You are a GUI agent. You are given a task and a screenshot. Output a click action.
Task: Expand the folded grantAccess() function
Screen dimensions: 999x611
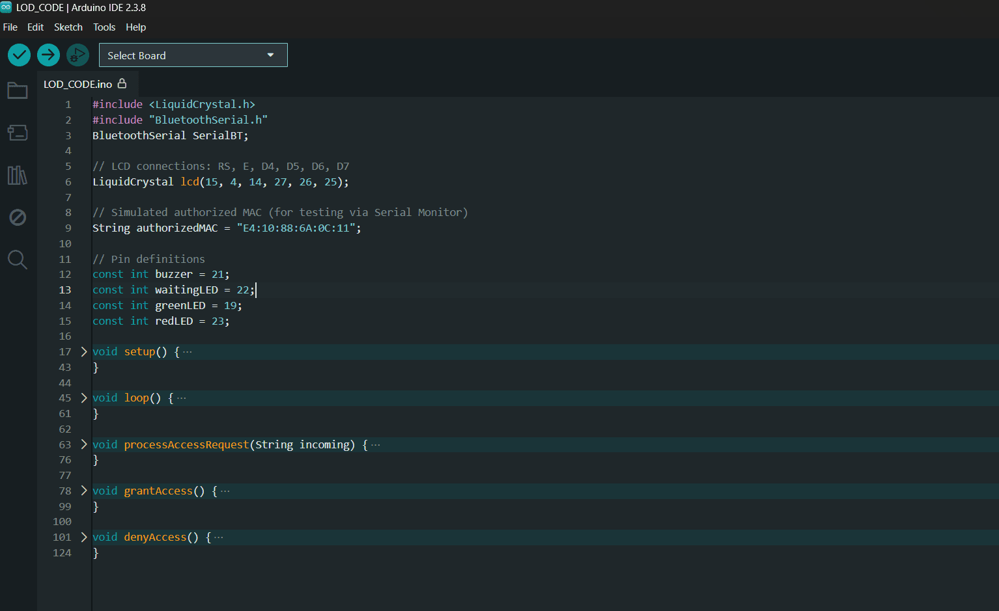[x=84, y=491]
